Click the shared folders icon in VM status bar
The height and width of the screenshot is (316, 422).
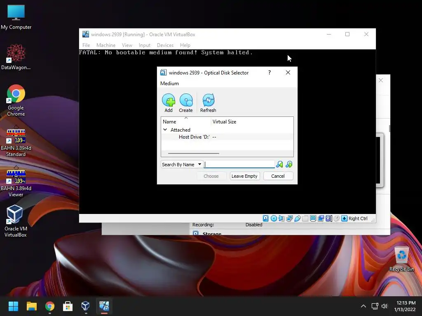click(x=305, y=218)
